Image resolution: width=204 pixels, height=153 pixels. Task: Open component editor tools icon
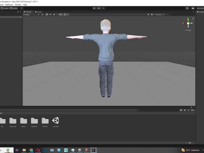148,14
